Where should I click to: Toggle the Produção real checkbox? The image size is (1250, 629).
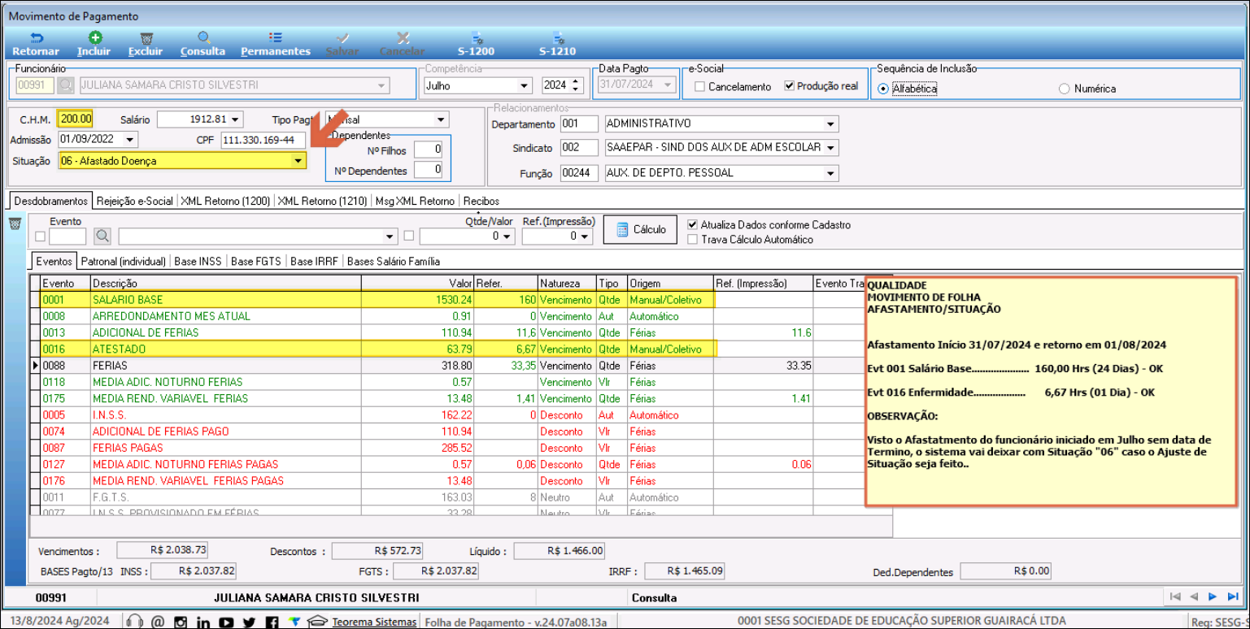tap(789, 85)
